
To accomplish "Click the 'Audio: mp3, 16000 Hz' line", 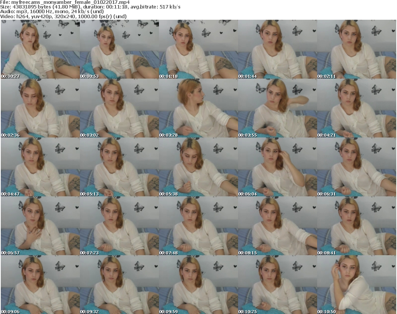I will [52, 12].
